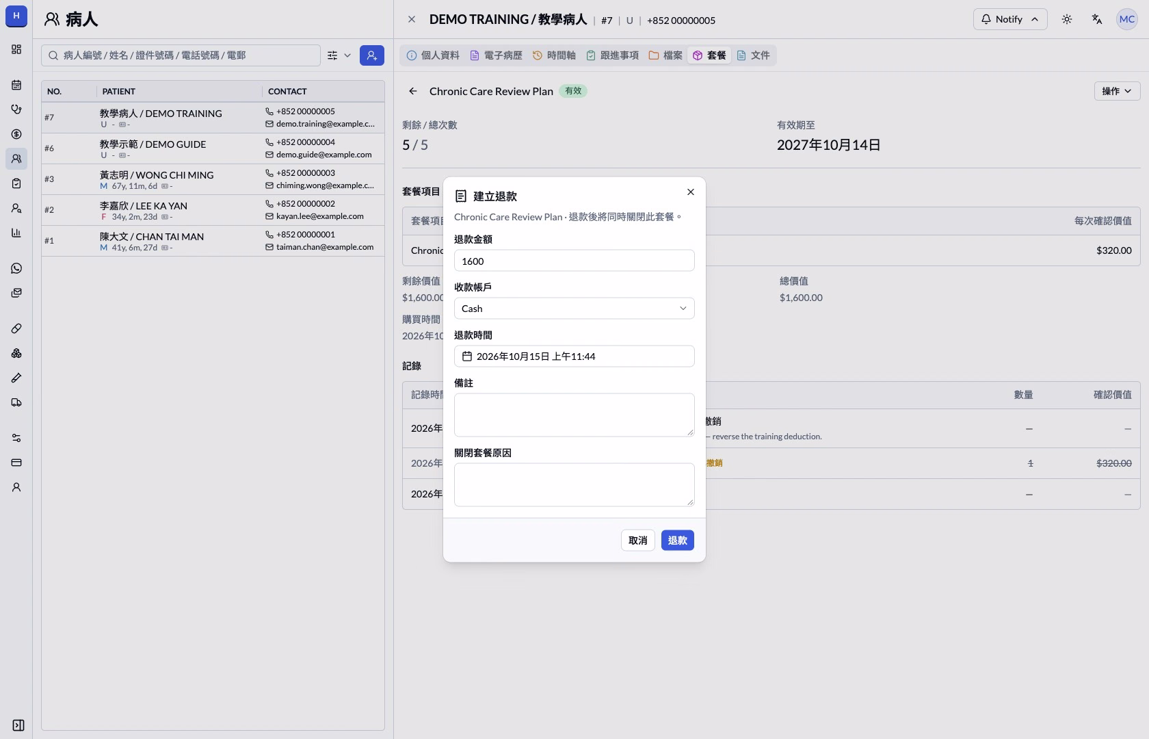1149x739 pixels.
Task: Open the 收款帳戶 Cash dropdown
Action: click(x=574, y=309)
